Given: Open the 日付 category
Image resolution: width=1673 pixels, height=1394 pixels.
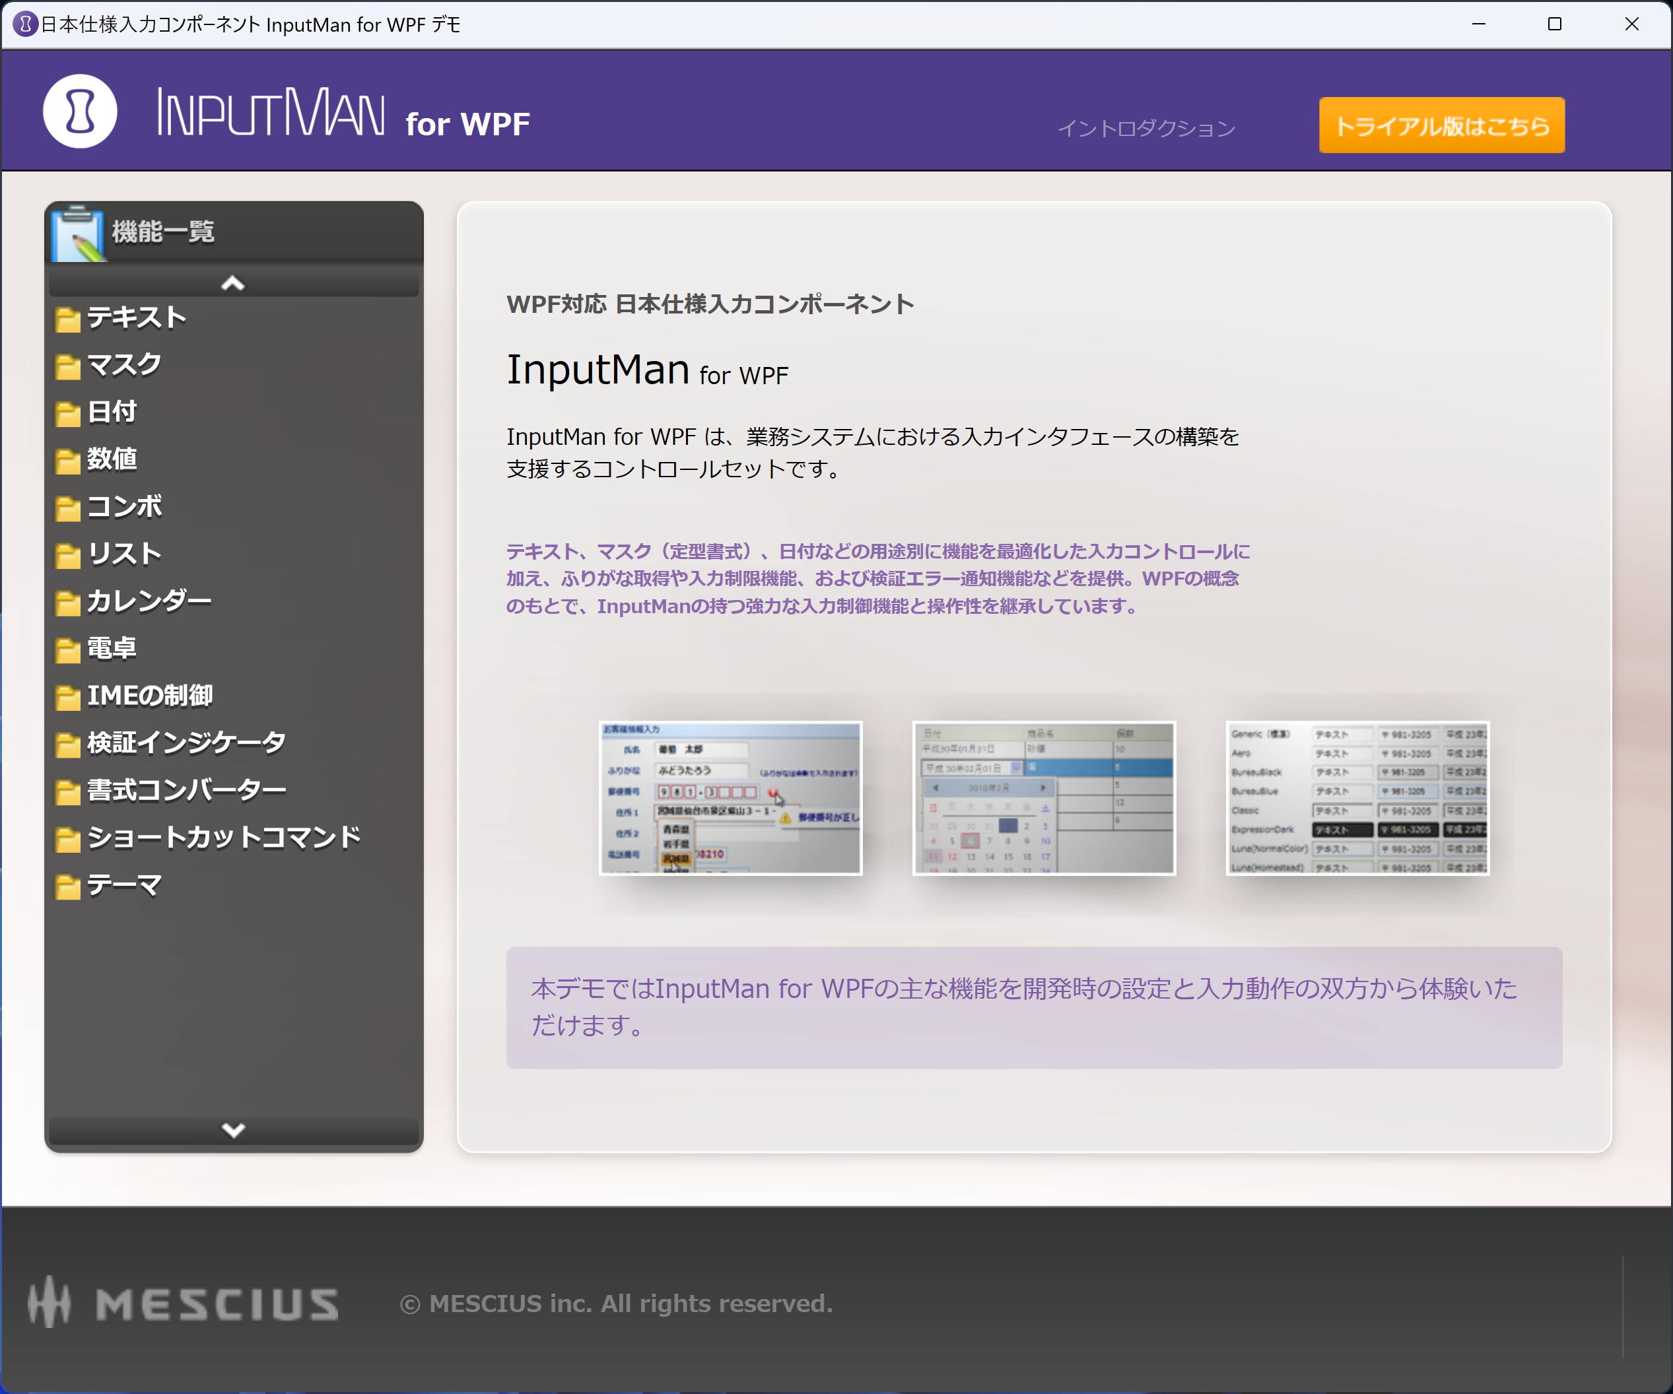Looking at the screenshot, I should pos(112,412).
